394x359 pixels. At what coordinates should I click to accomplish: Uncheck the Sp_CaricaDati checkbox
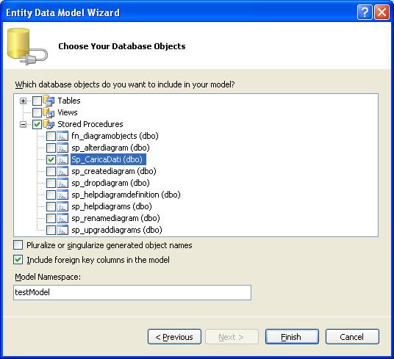[x=51, y=159]
